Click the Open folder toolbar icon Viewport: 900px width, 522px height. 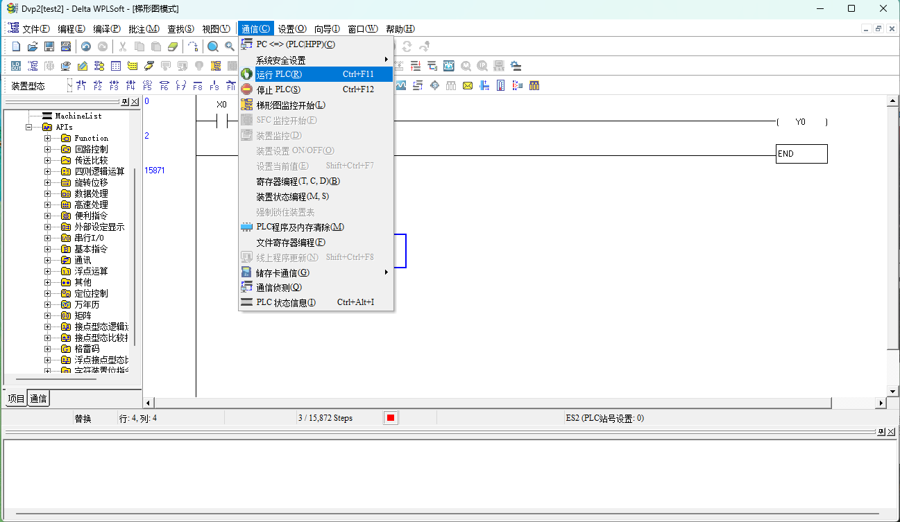tap(33, 46)
